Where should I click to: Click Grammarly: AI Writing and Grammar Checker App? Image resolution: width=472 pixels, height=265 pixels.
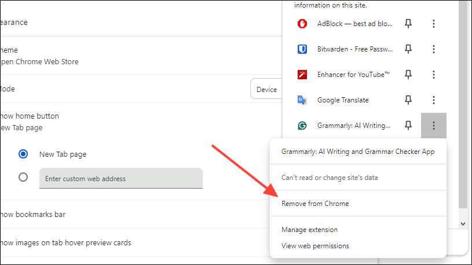[x=358, y=152]
